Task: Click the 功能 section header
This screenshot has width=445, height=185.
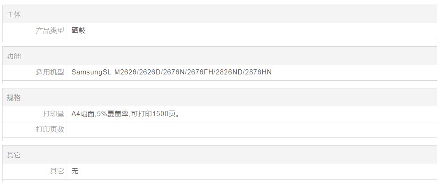Action: 14,56
